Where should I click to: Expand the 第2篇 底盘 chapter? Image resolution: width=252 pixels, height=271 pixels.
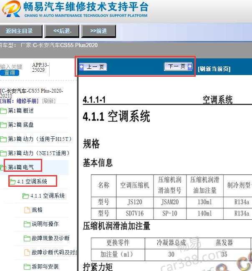click(x=21, y=125)
